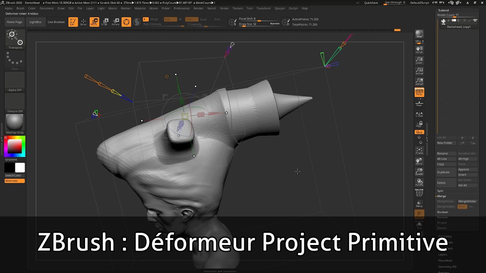
Task: Open the LightBox browser
Action: pyautogui.click(x=35, y=22)
